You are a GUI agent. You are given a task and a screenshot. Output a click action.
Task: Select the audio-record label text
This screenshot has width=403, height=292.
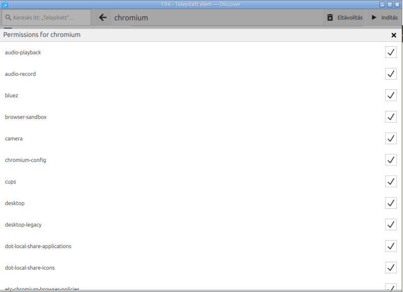(20, 74)
